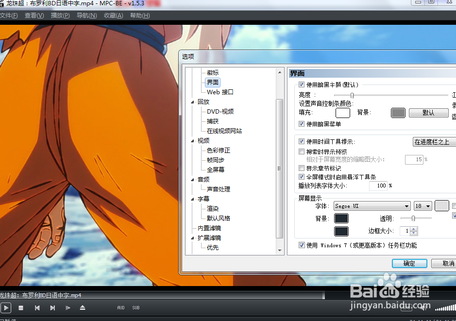Viewport: 456px width, 321px height.
Task: Click the 确定 button
Action: tap(409, 263)
